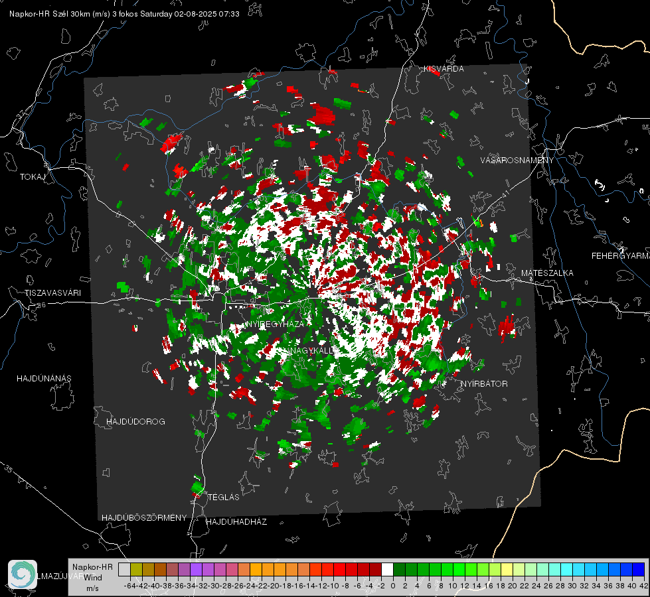Click the title text with date 02-08-2025 07:33
The image size is (650, 597).
coord(124,14)
